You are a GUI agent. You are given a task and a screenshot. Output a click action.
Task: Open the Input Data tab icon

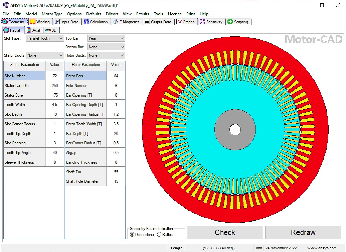point(57,22)
